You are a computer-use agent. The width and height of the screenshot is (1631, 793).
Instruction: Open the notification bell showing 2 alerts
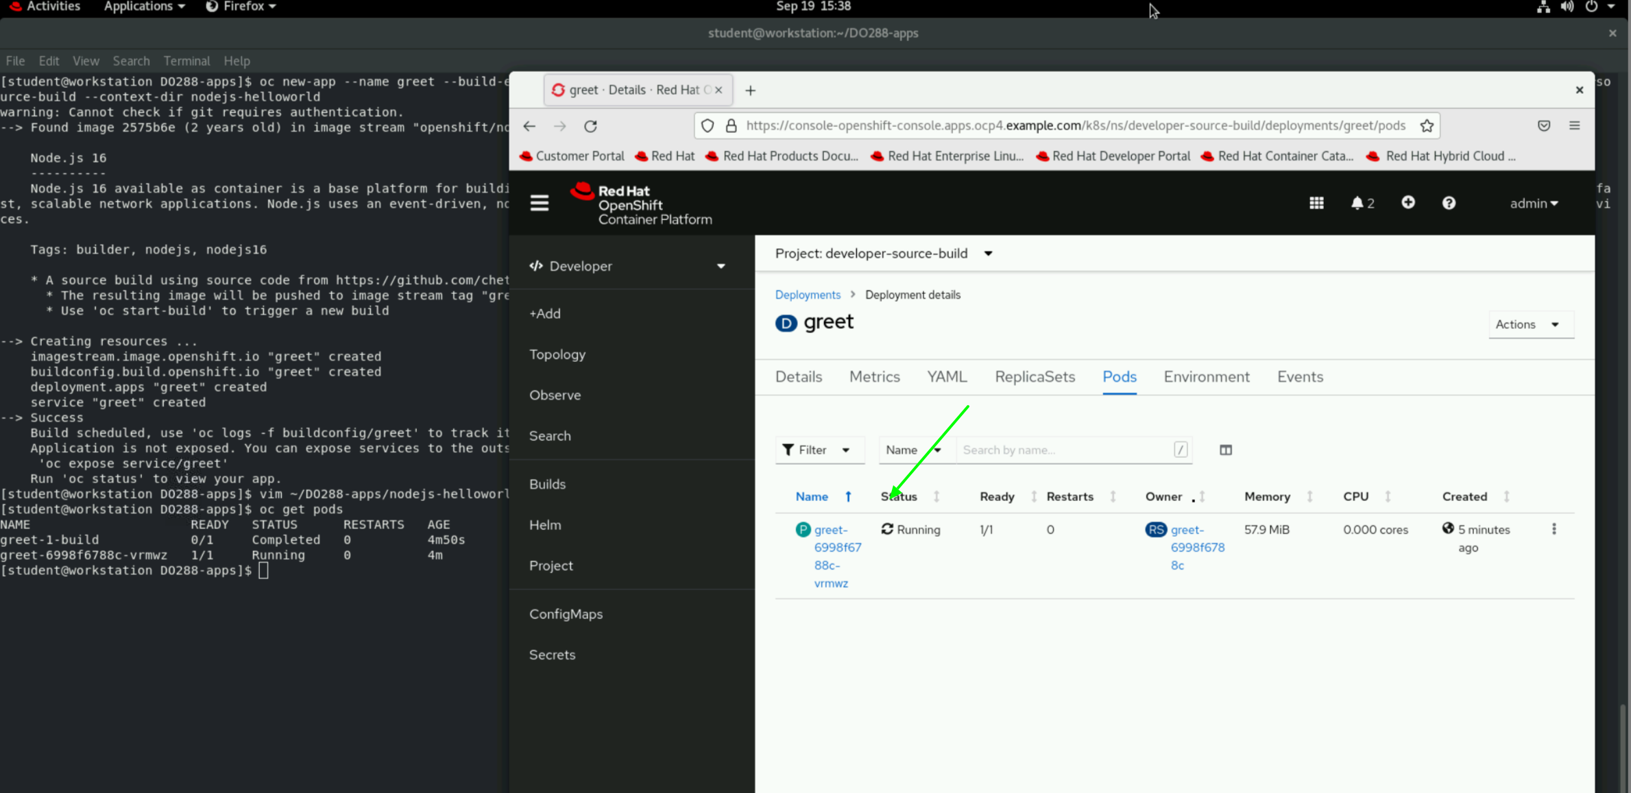tap(1362, 203)
